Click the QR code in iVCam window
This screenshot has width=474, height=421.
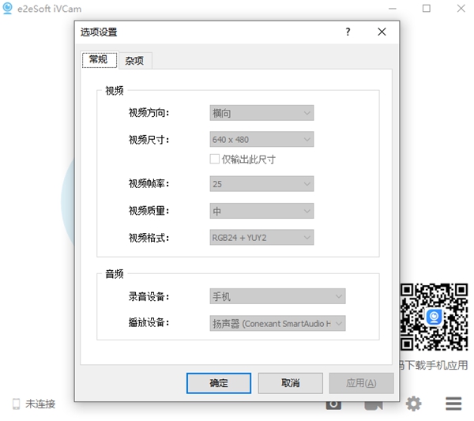(x=434, y=317)
